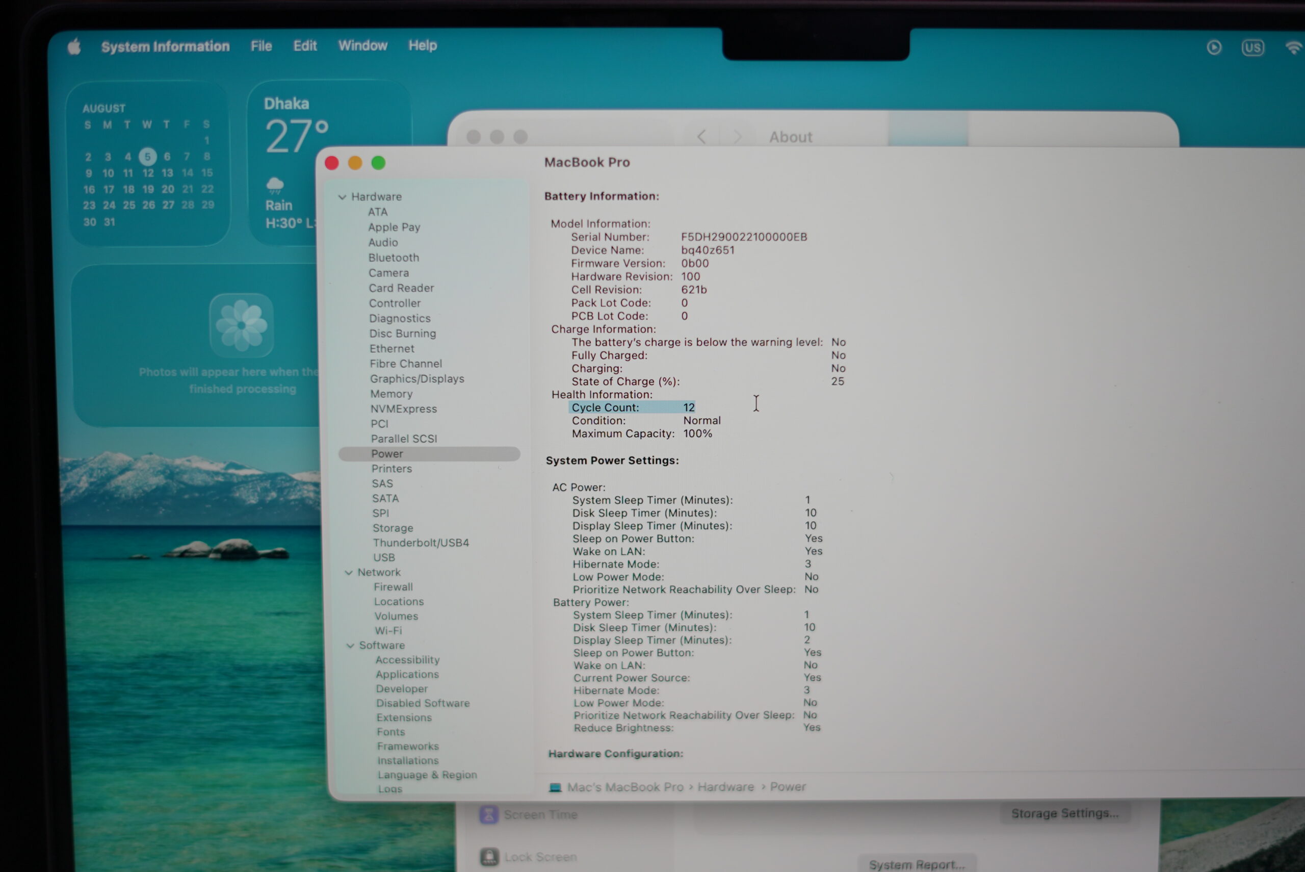The height and width of the screenshot is (872, 1305).
Task: Select Accessibility under Software
Action: click(x=407, y=660)
